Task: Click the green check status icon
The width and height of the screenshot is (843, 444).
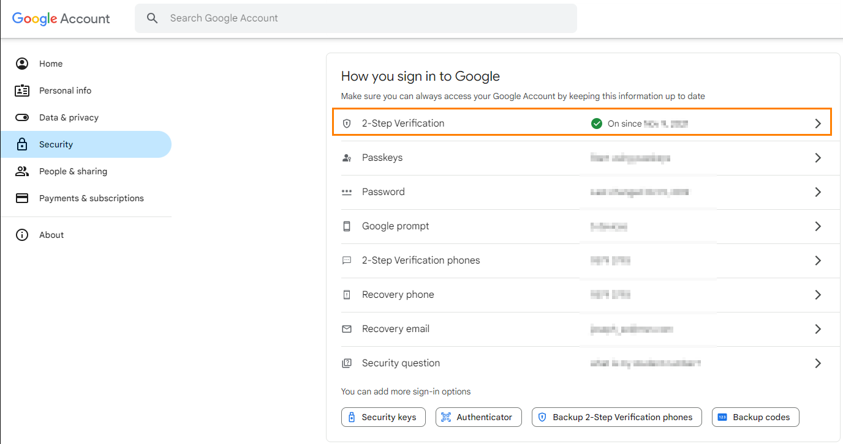Action: [x=597, y=124]
